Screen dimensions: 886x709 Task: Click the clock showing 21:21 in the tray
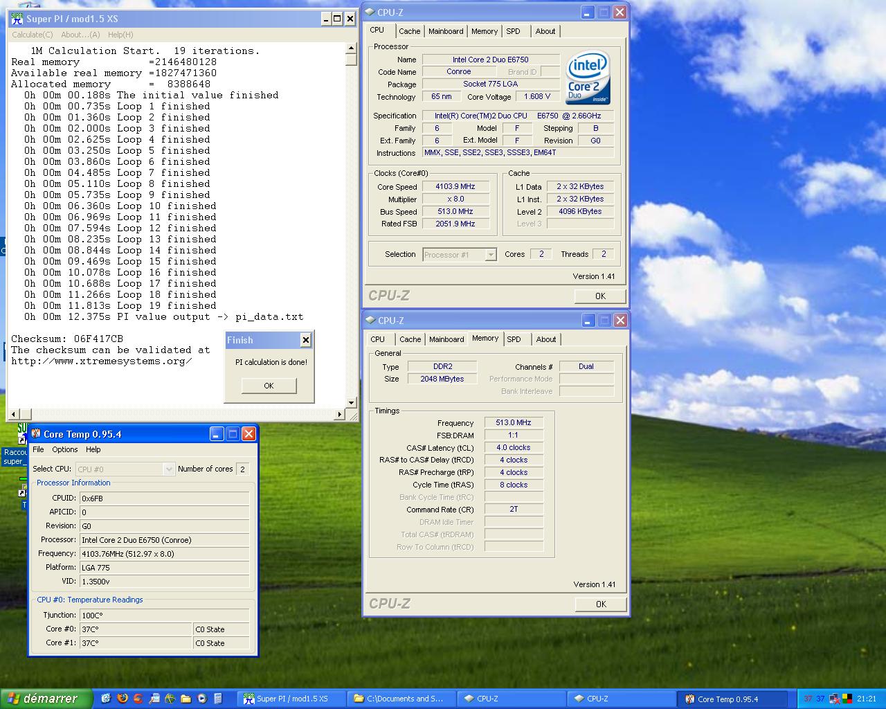(867, 699)
